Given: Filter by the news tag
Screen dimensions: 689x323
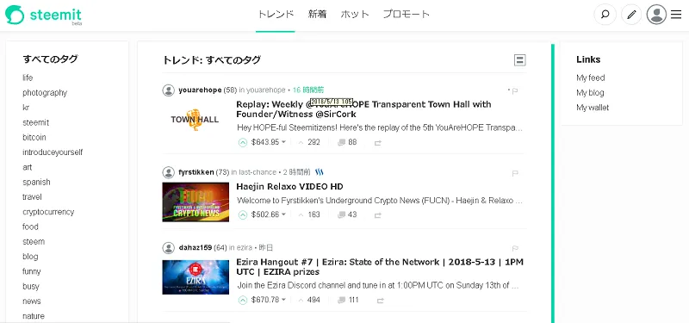Looking at the screenshot, I should point(32,301).
